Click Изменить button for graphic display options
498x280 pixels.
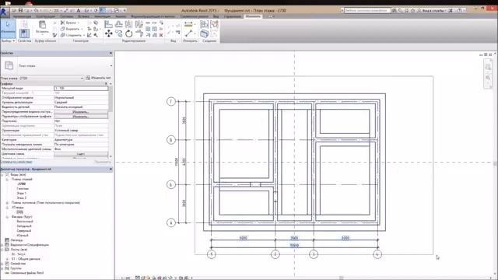click(81, 117)
